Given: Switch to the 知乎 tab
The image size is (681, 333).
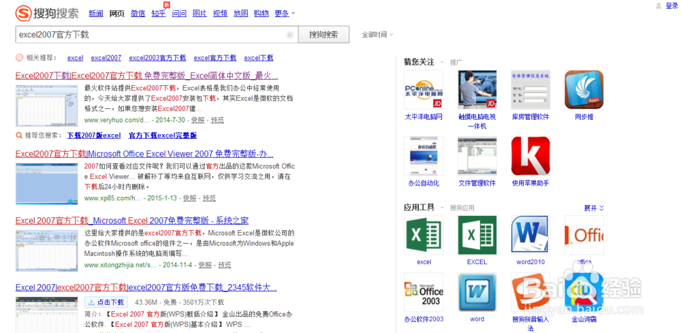Looking at the screenshot, I should (x=159, y=14).
